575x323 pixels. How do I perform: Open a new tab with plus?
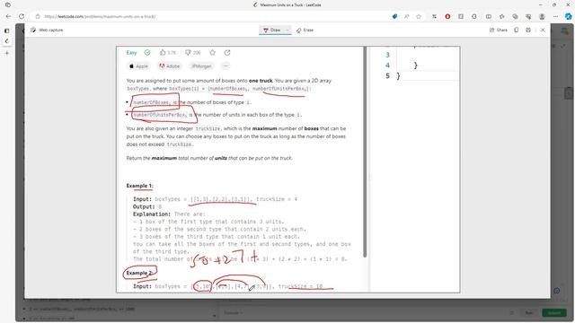point(6,53)
